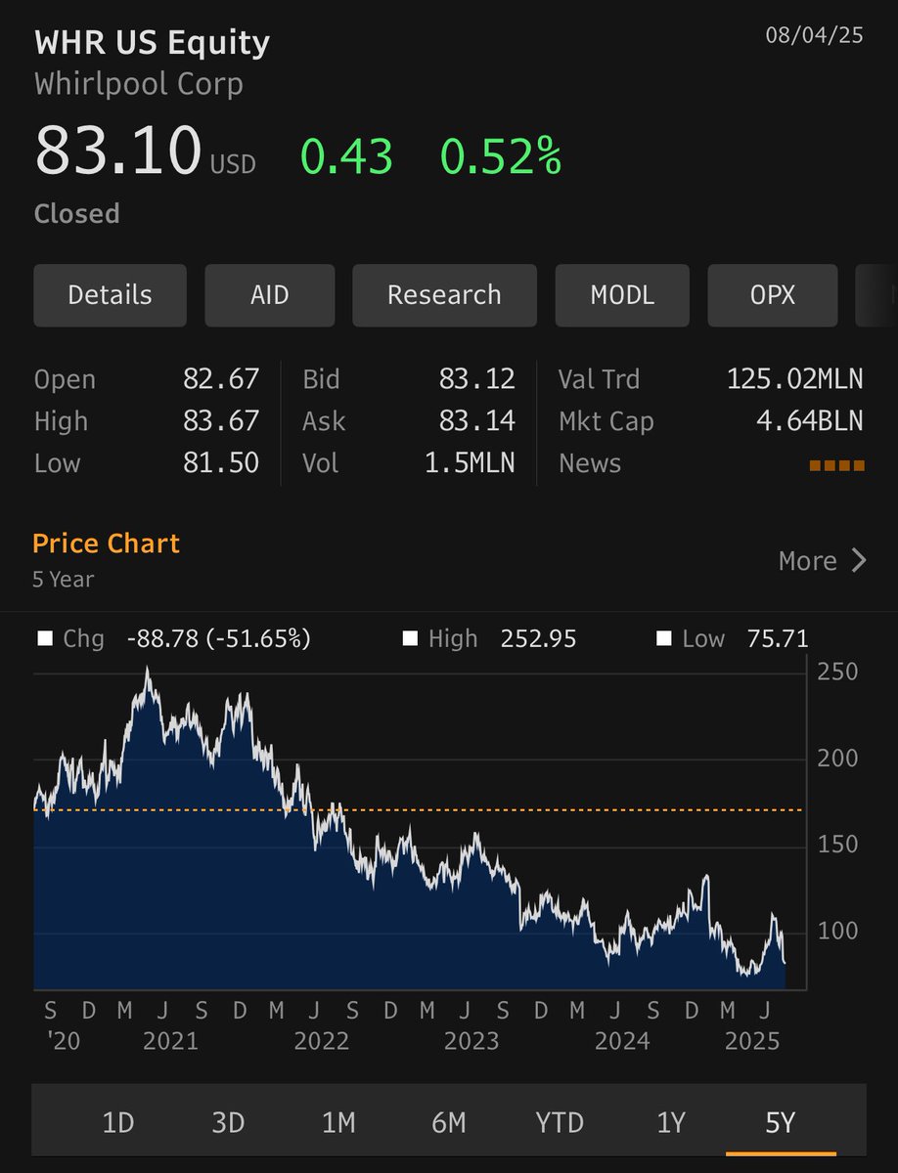Viewport: 898px width, 1173px height.
Task: Click the 150 y-axis label
Action: pyautogui.click(x=840, y=845)
